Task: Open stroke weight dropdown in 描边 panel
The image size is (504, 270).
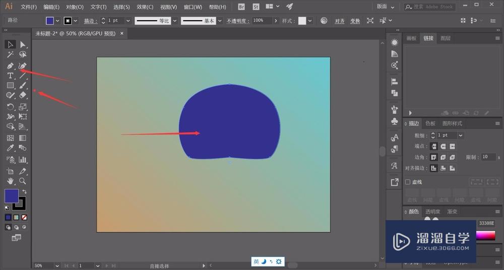Action: (461, 136)
